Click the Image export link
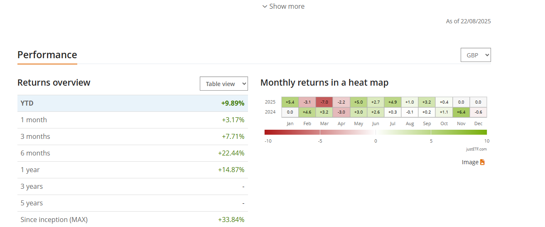Image resolution: width=545 pixels, height=227 pixels. pos(470,162)
